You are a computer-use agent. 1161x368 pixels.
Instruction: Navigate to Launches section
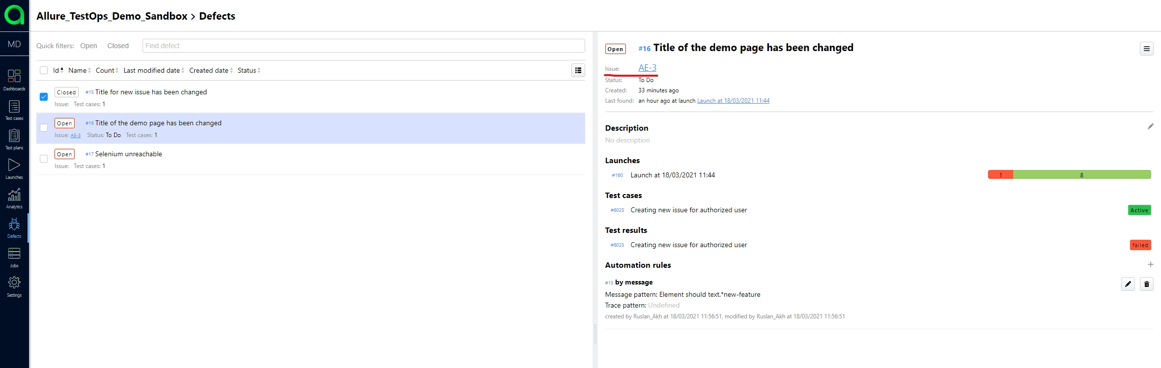coord(14,169)
